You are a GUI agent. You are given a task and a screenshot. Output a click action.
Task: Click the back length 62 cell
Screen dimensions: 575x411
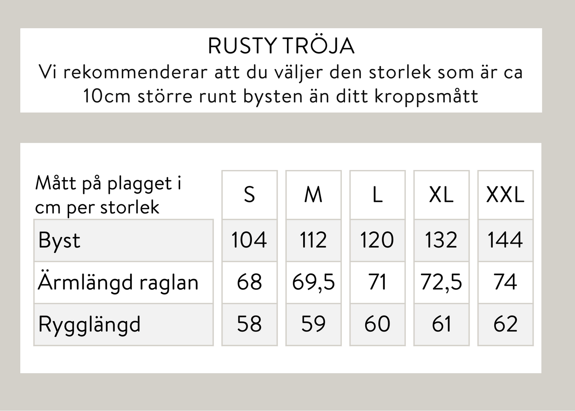(505, 324)
